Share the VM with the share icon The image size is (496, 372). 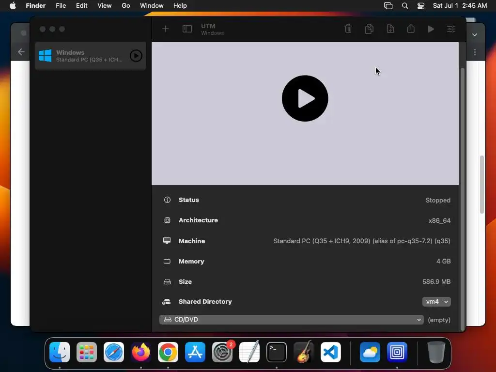tap(411, 29)
